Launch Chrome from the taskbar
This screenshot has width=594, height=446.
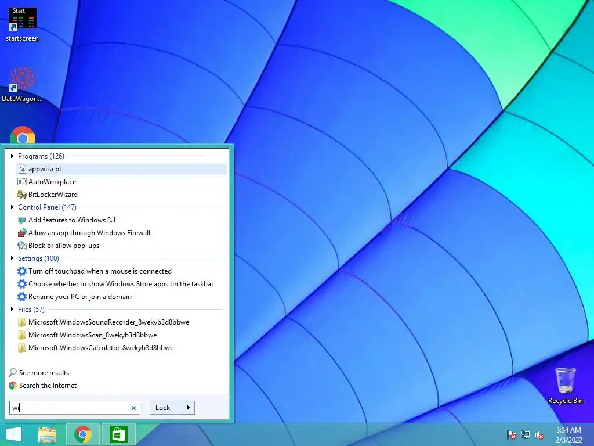[x=82, y=434]
